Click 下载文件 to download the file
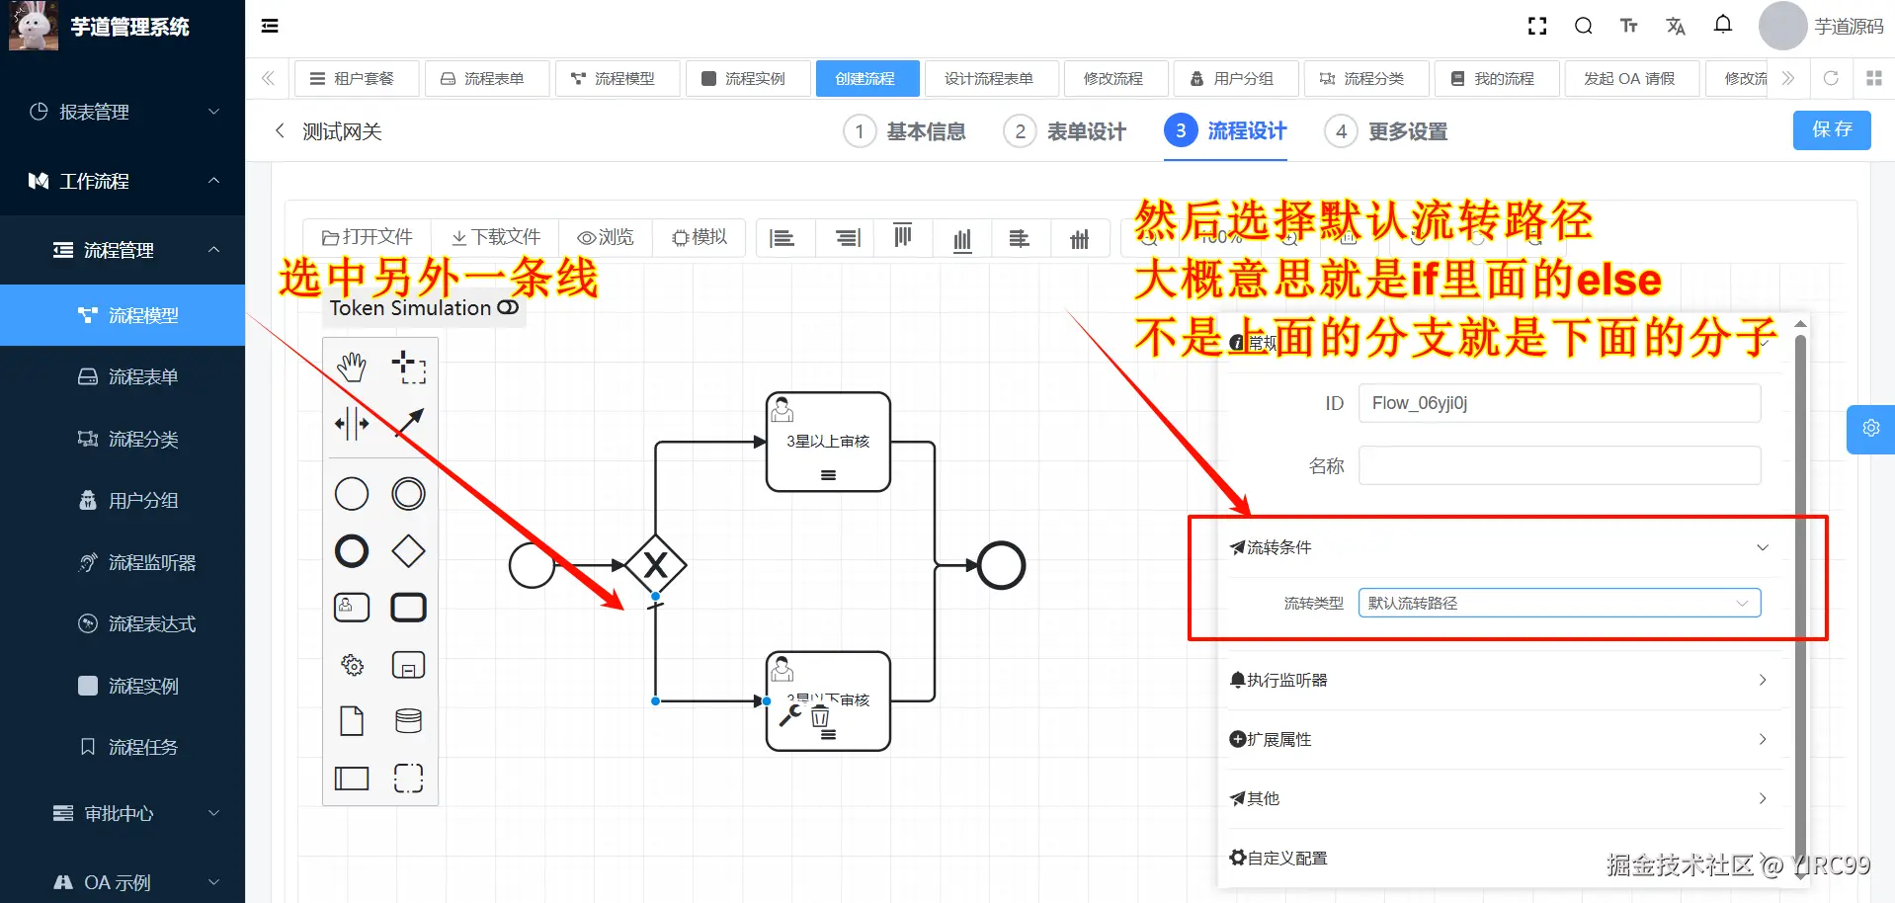 click(x=495, y=237)
